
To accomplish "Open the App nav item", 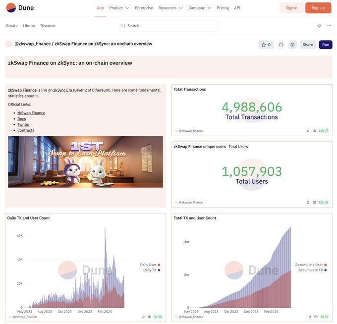I will coord(100,8).
